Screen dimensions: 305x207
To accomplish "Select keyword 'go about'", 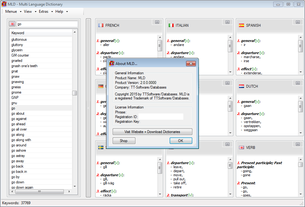I will click(x=41, y=113).
